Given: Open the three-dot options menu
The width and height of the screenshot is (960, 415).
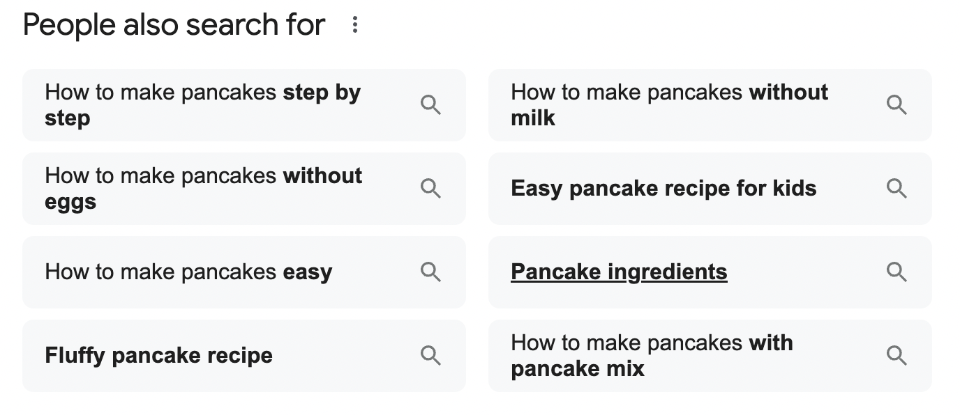Looking at the screenshot, I should tap(356, 24).
